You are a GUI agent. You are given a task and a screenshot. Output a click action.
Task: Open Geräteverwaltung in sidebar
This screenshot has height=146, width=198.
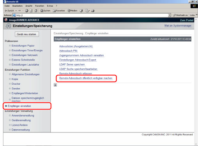[x=21, y=120]
